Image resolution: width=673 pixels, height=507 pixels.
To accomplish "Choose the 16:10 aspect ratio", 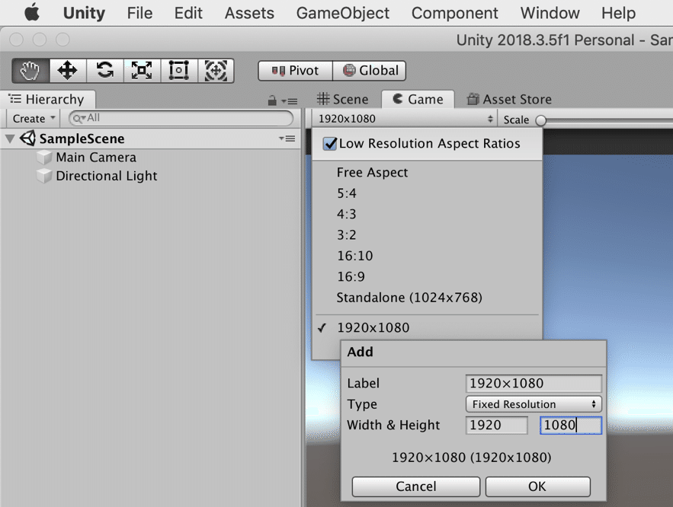I will 355,256.
